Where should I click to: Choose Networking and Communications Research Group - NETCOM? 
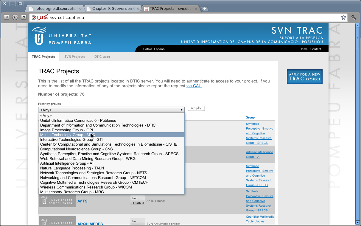coord(111,178)
